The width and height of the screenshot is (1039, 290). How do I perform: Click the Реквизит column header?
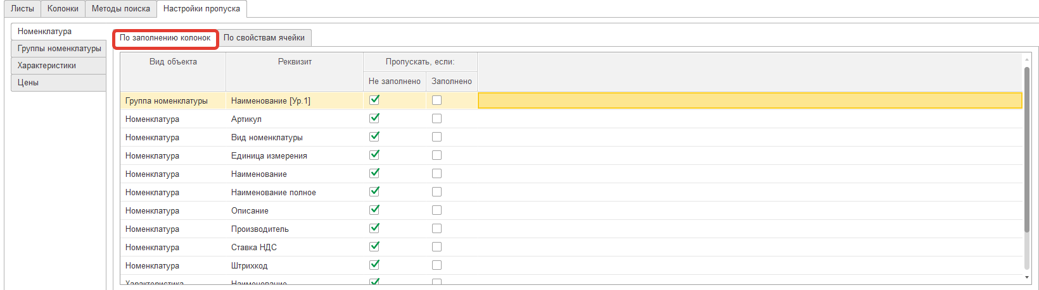pos(295,62)
